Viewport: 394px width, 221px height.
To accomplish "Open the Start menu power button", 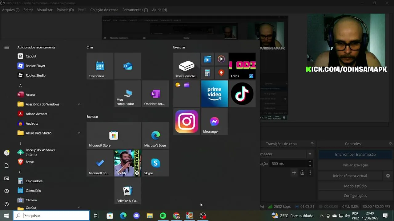I will 6,204.
